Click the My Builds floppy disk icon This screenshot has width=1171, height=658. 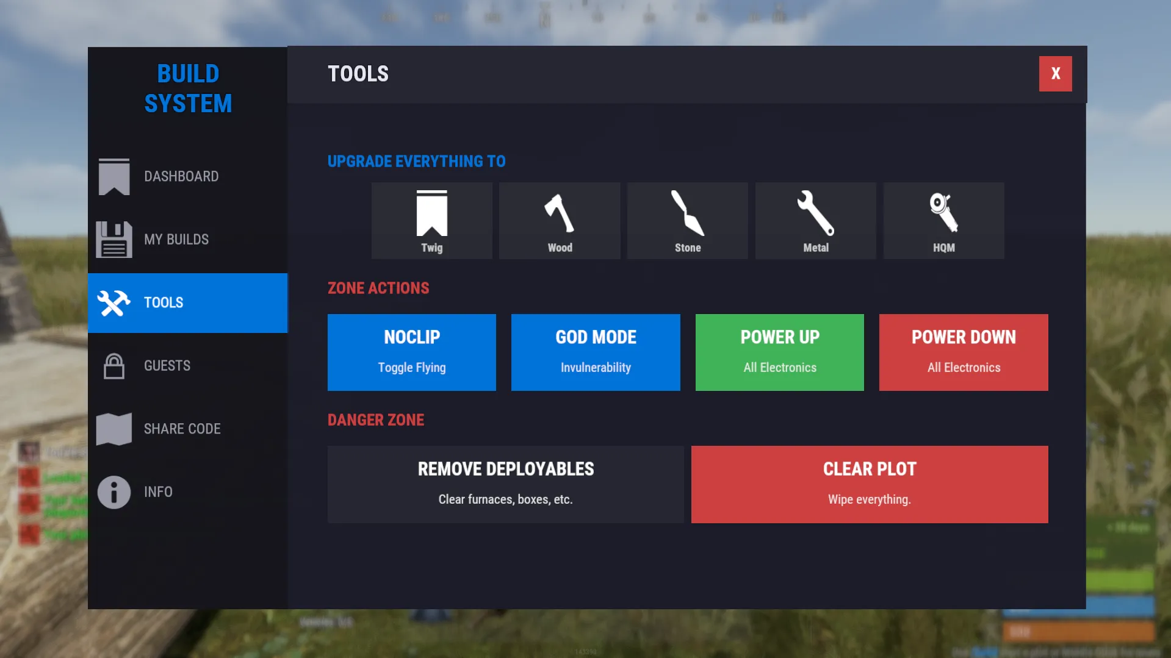pos(114,240)
